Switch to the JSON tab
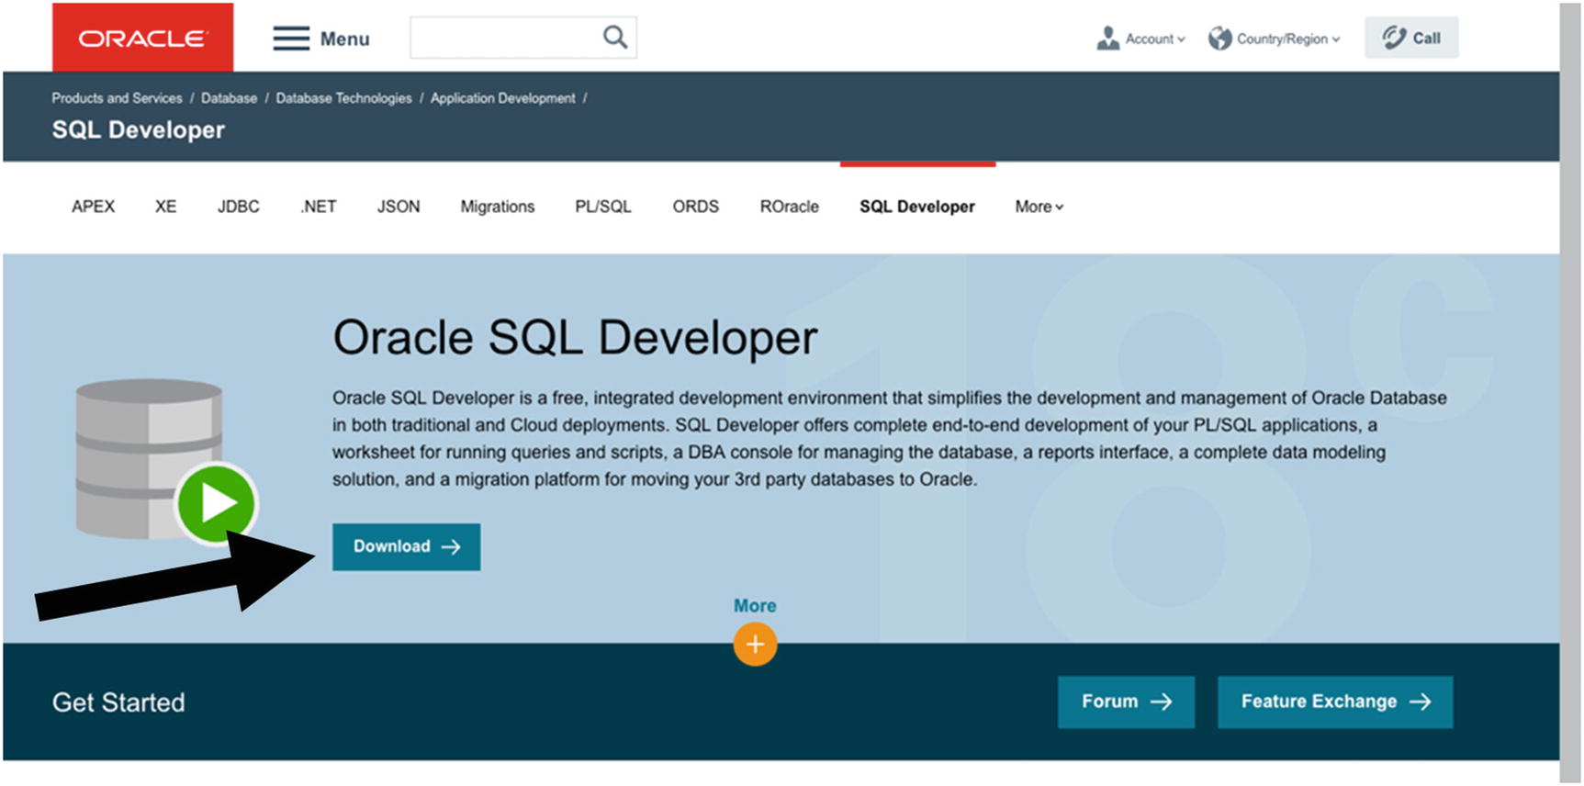This screenshot has height=786, width=1584. (399, 207)
